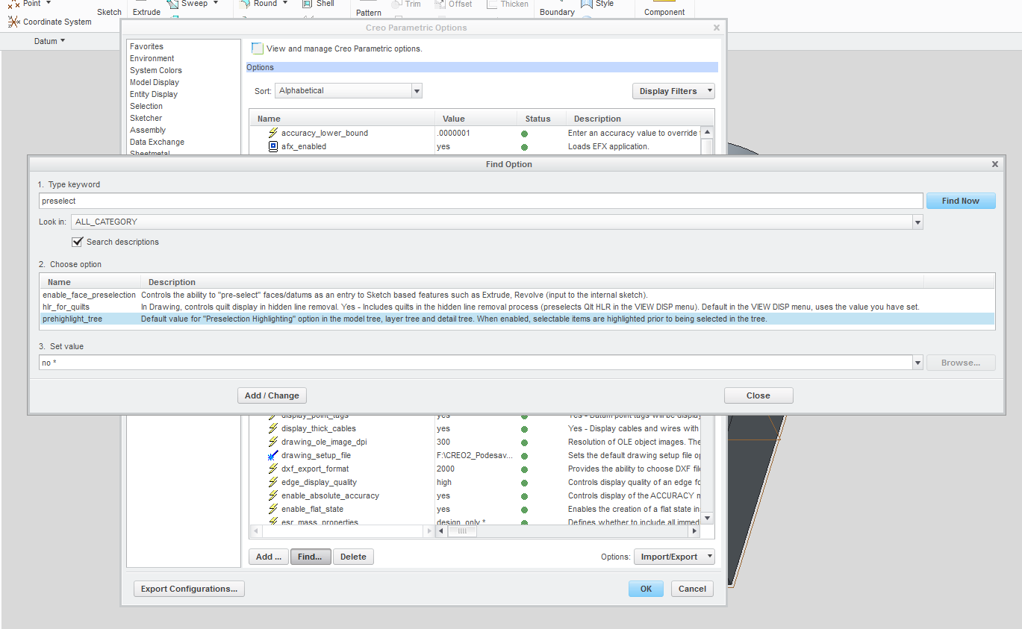1022x629 pixels.
Task: Click the lightning icon beside enable_flat_state
Action: coord(273,509)
